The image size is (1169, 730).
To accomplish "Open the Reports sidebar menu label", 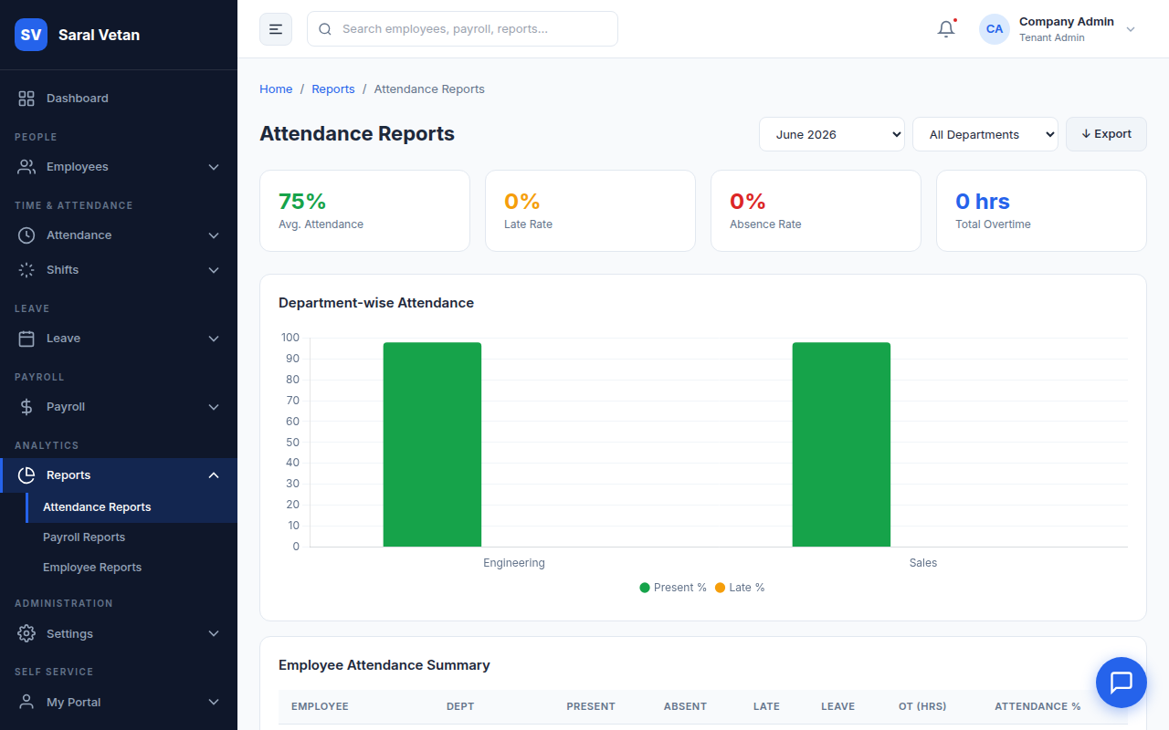I will (x=68, y=475).
